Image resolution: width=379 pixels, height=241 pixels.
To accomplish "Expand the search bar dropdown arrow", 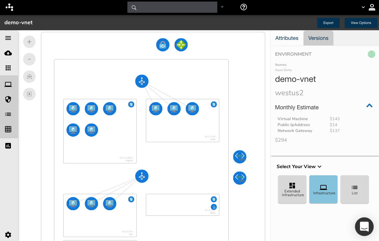I will [x=222, y=7].
